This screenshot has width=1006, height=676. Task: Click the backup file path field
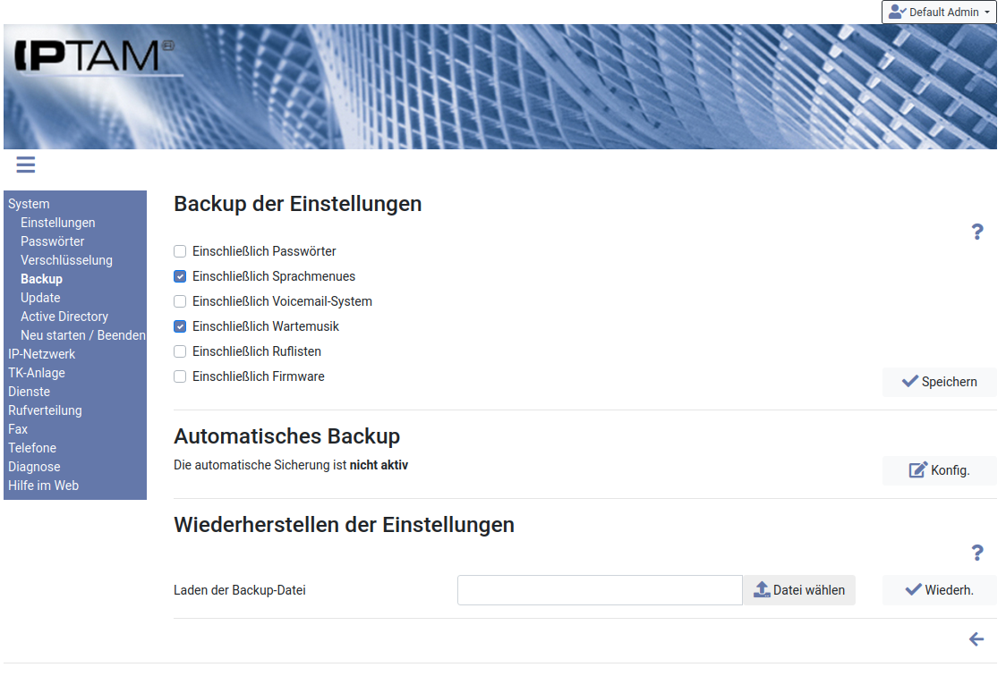600,590
